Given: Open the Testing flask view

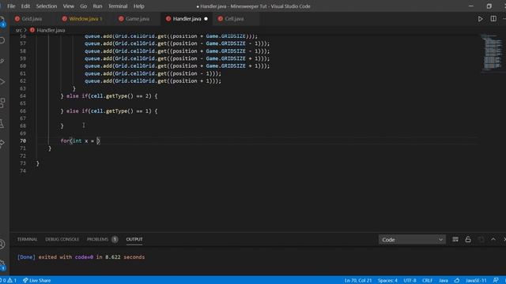Looking at the screenshot, I should click(2, 123).
